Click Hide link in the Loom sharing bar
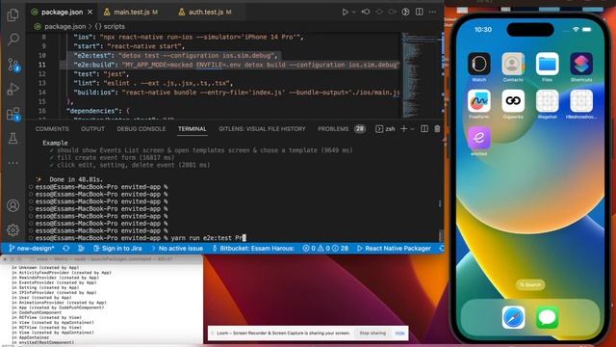This screenshot has height=347, width=616. coord(400,333)
